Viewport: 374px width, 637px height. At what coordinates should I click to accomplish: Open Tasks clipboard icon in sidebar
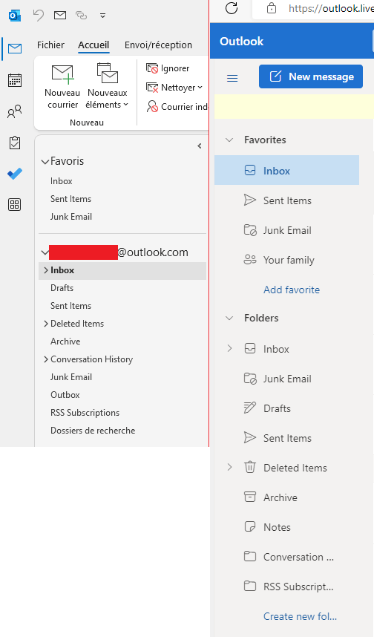(x=15, y=143)
